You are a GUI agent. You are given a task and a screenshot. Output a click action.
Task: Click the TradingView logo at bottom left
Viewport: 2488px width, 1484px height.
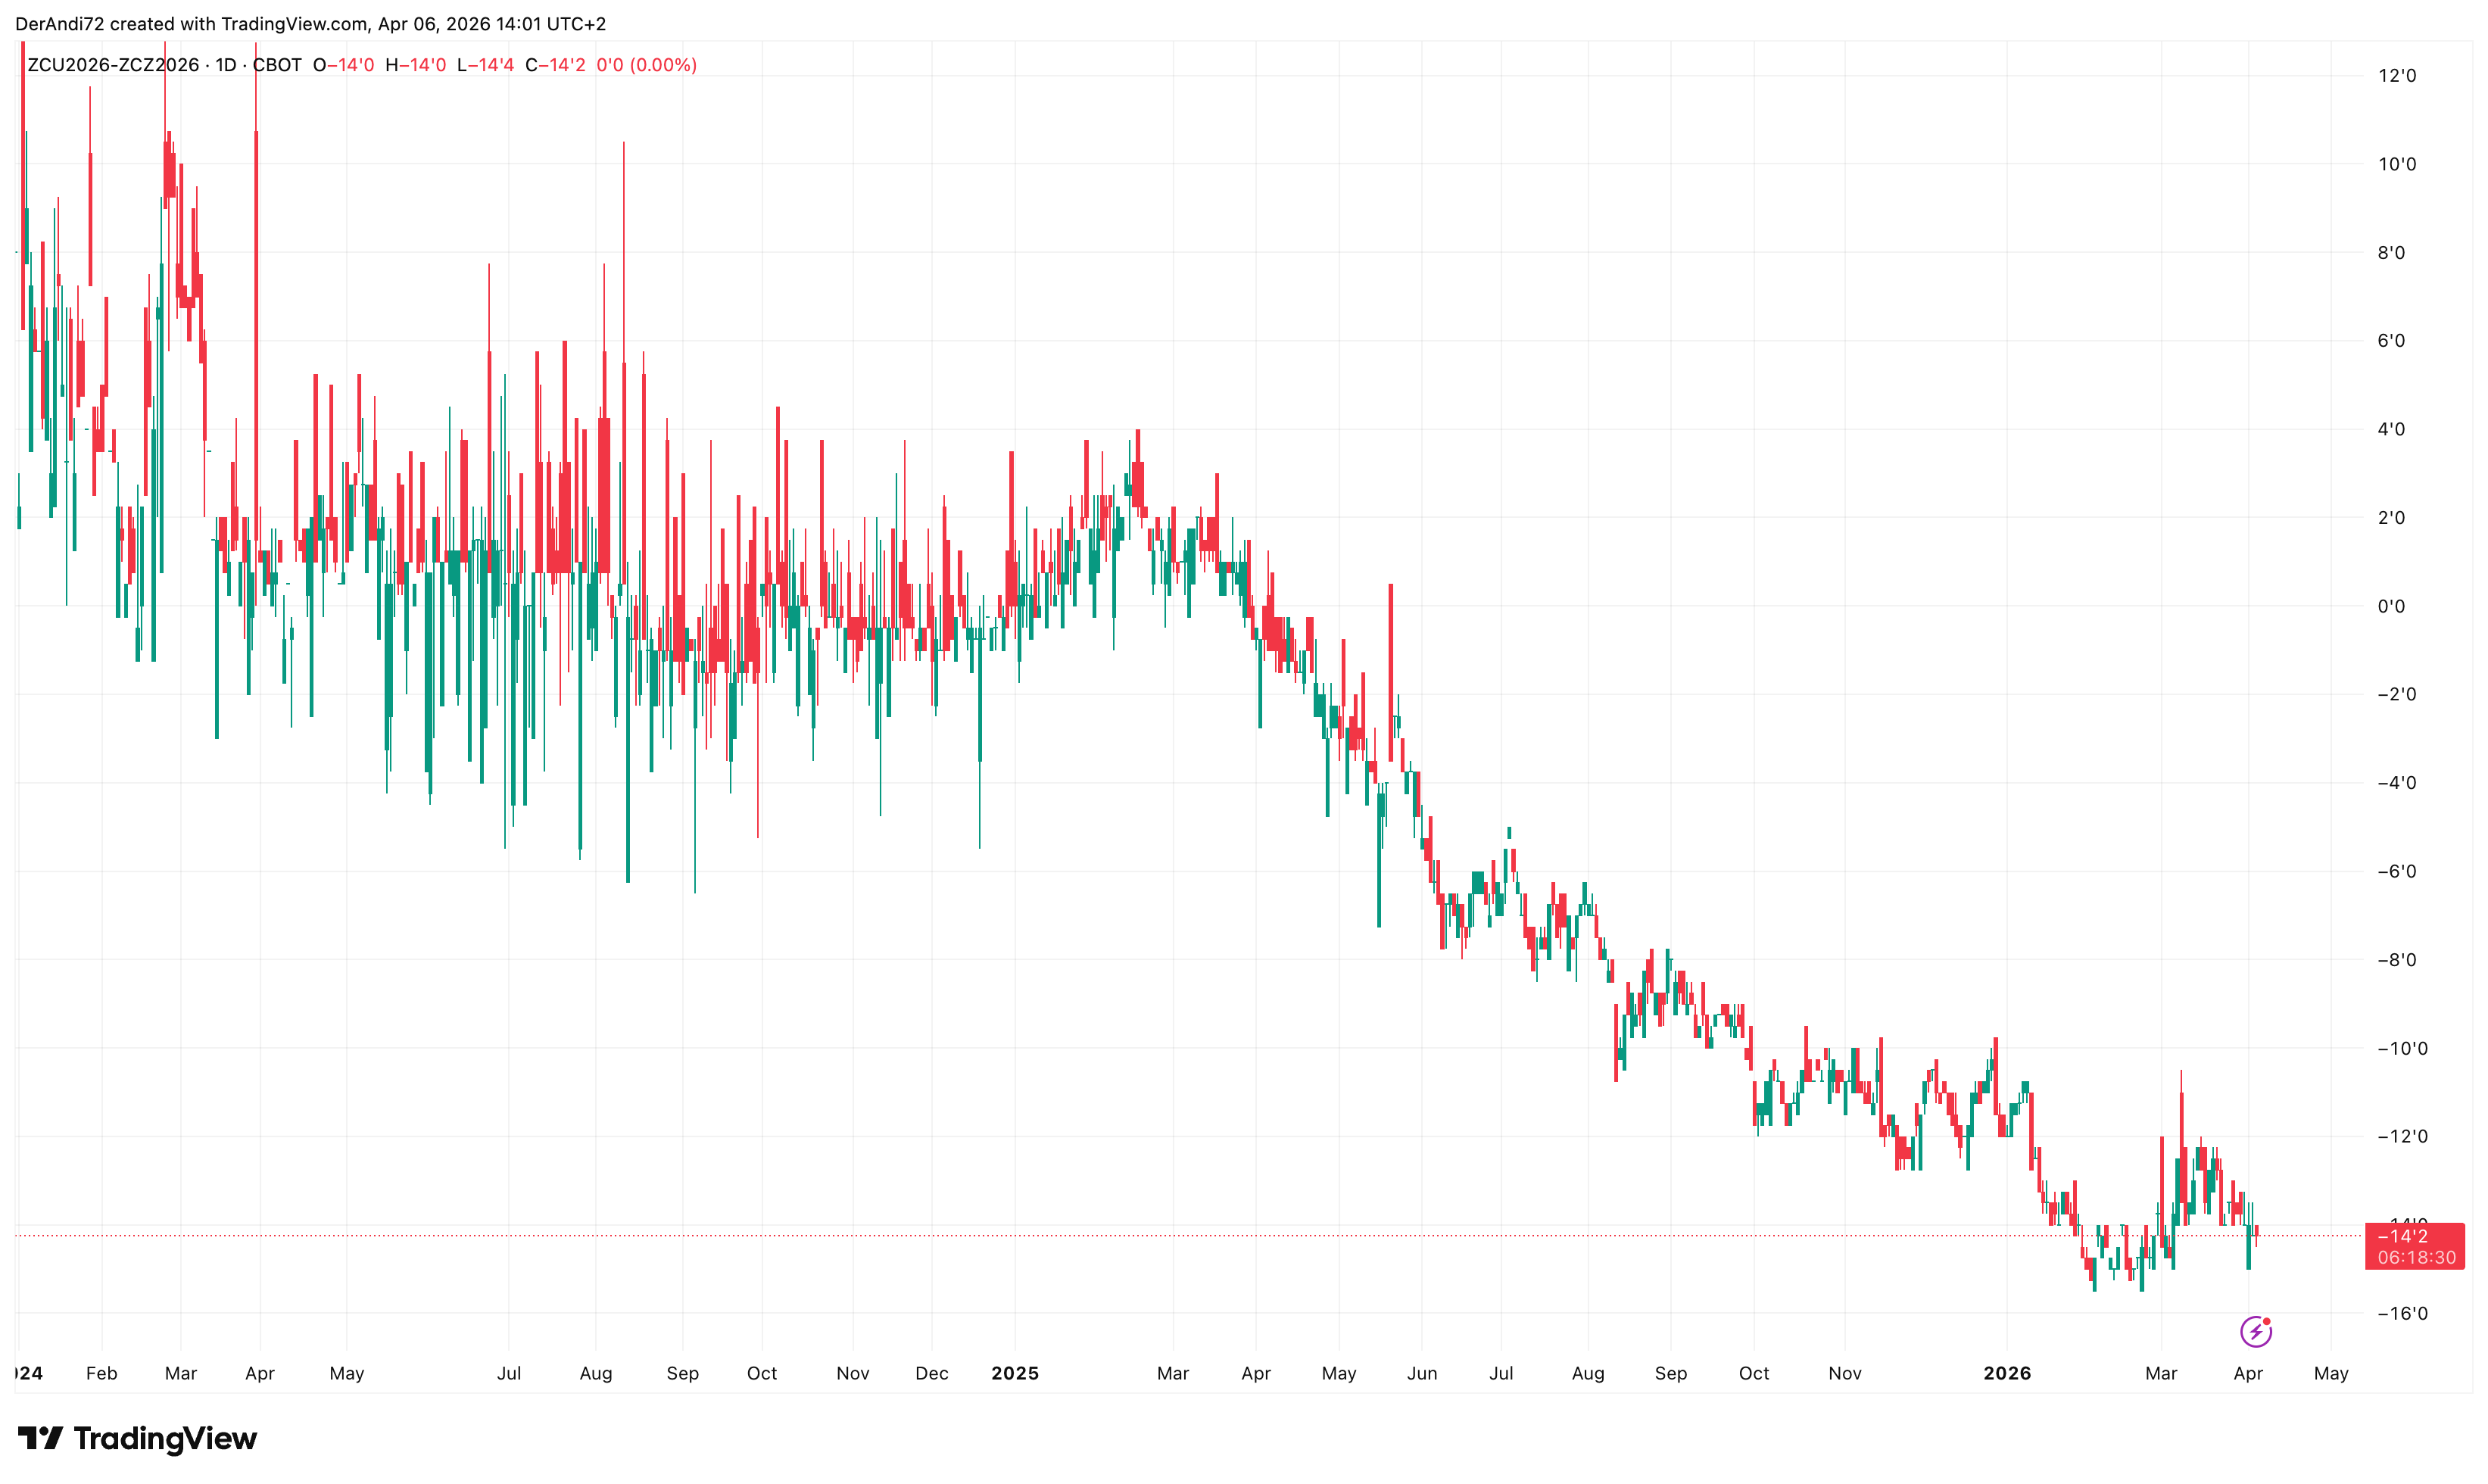point(137,1439)
